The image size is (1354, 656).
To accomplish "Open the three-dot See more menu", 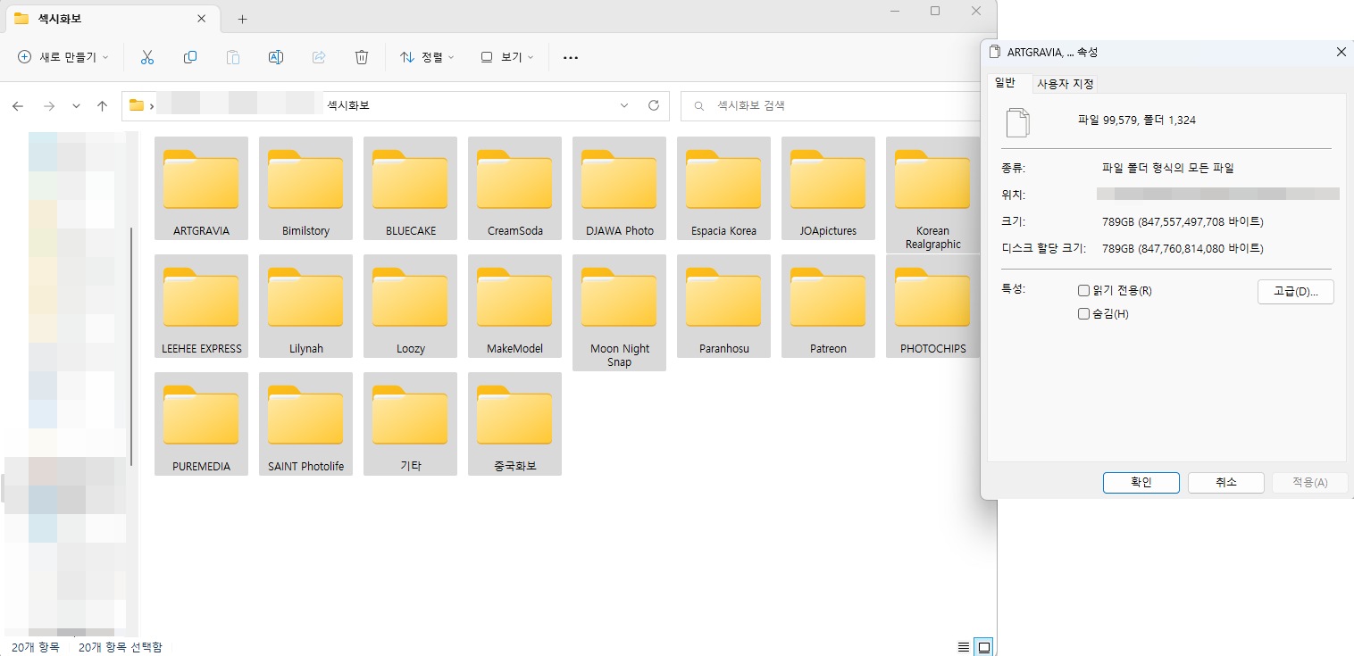I will coord(571,57).
